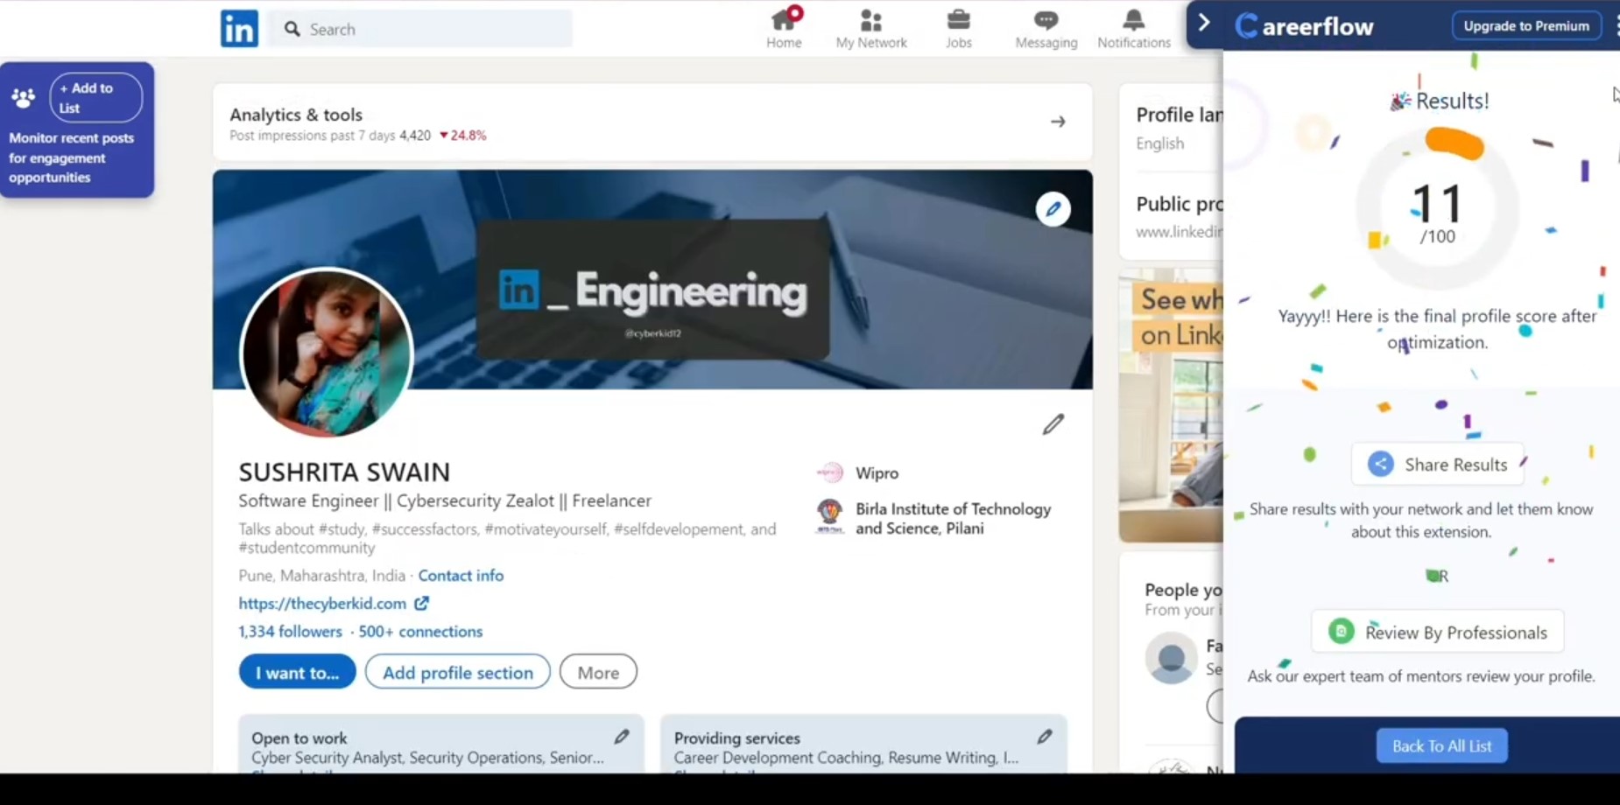Click the search magnifier icon
The width and height of the screenshot is (1620, 805).
[x=292, y=29]
